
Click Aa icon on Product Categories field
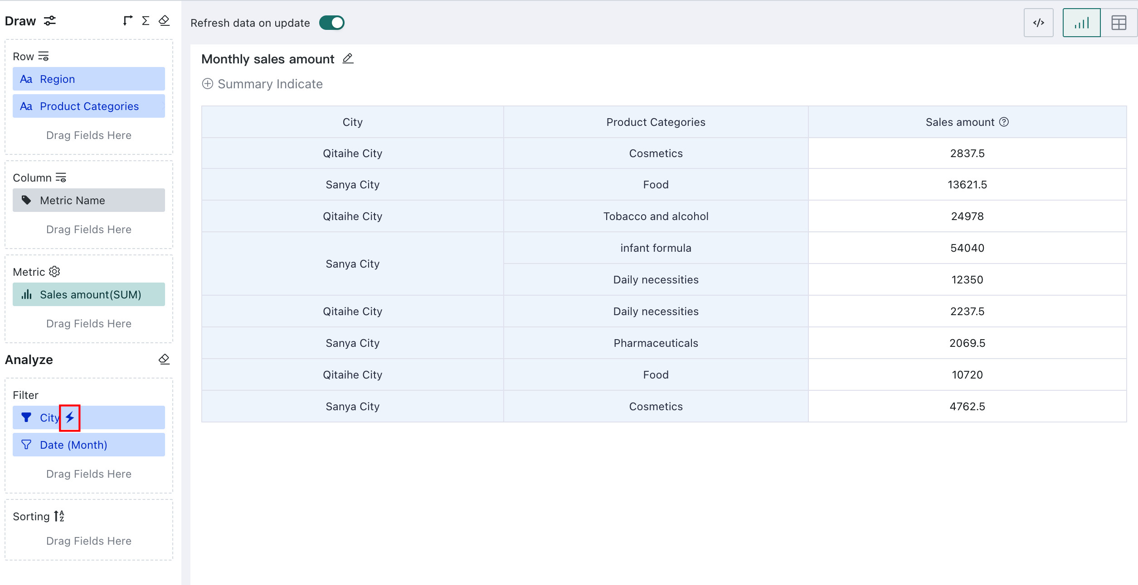point(26,106)
